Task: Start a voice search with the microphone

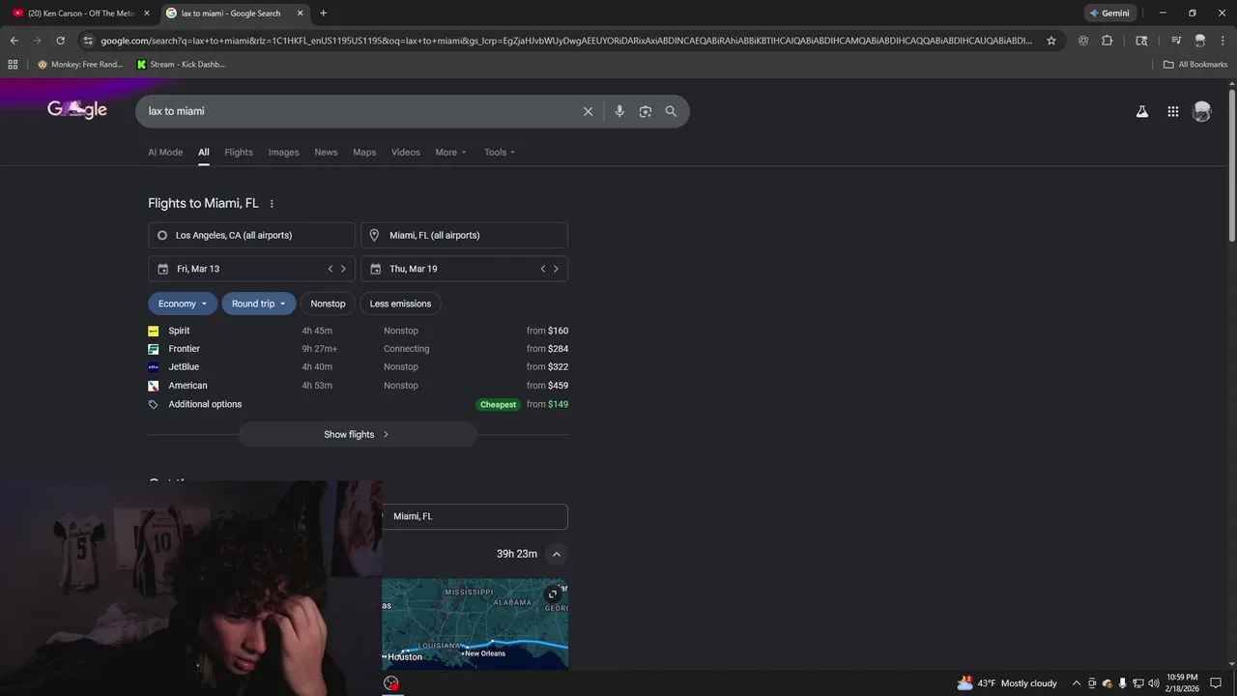Action: tap(619, 111)
